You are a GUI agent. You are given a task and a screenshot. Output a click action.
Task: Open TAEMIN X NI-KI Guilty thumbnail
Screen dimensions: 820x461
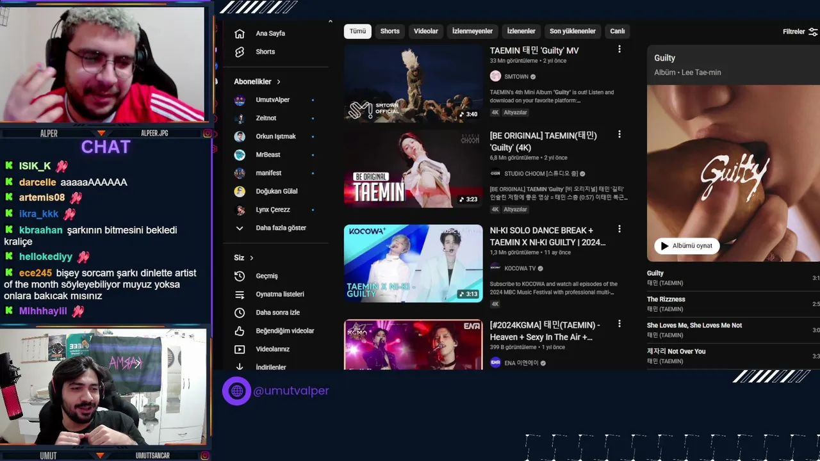(413, 263)
